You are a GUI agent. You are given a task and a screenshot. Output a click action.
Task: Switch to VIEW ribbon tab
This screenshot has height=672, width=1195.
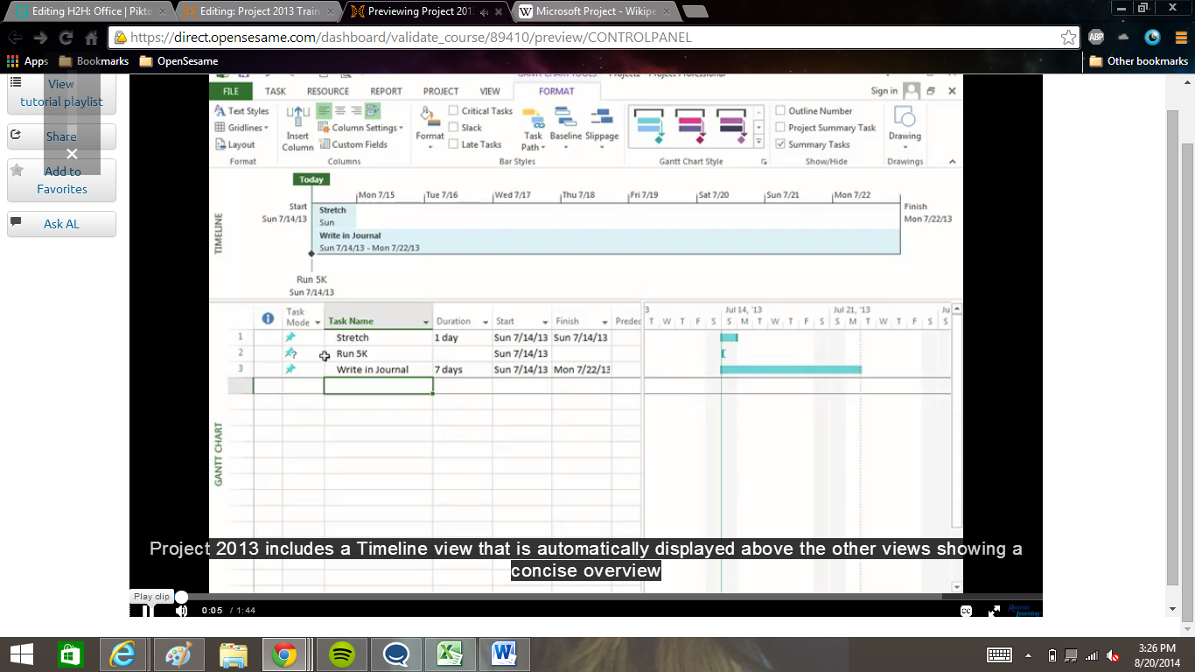tap(490, 91)
